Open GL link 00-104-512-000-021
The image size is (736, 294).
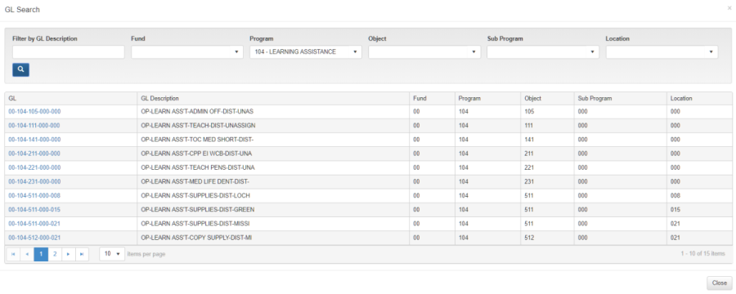34,238
